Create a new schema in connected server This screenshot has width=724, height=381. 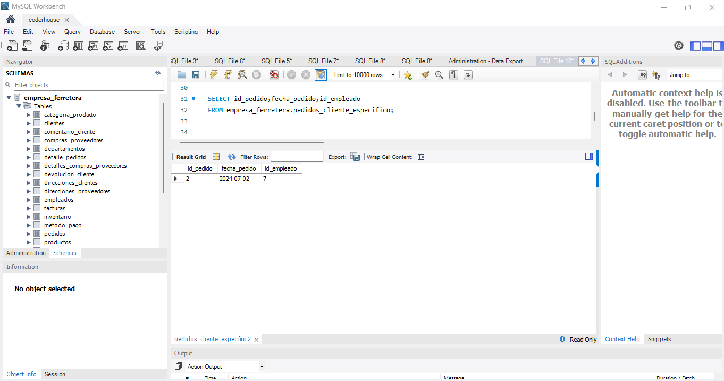(63, 46)
